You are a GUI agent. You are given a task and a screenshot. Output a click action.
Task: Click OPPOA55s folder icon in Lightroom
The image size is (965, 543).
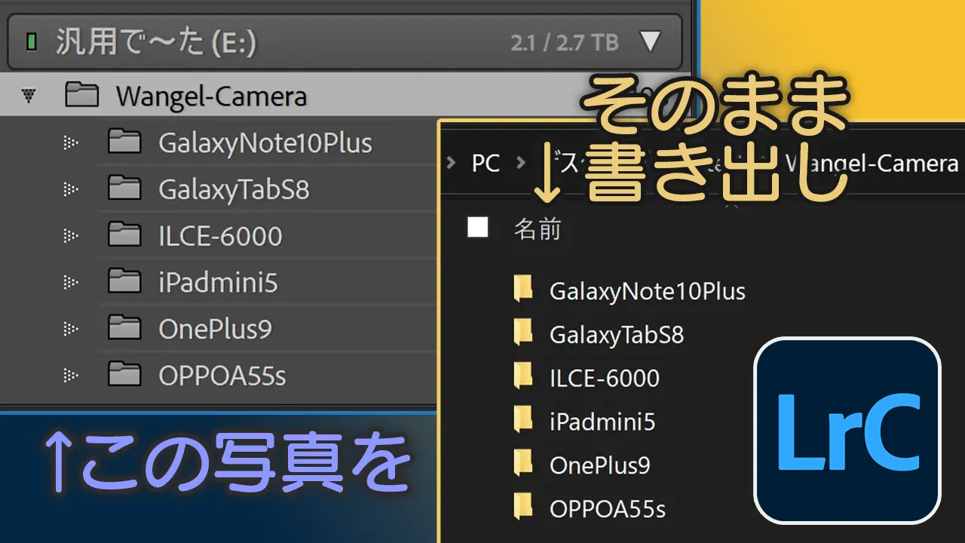point(124,373)
